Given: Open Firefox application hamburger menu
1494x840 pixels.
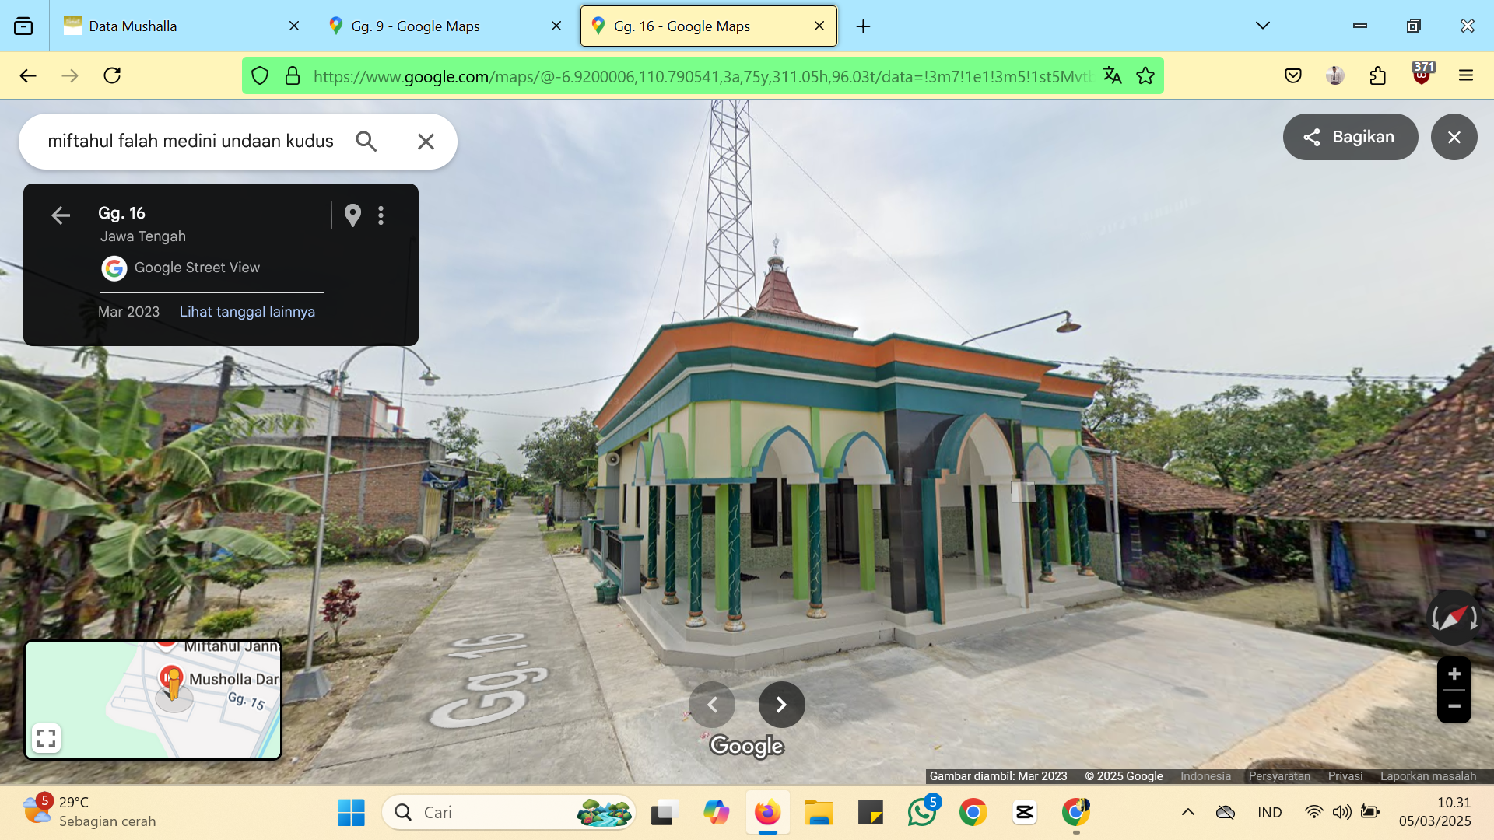Looking at the screenshot, I should tap(1466, 75).
